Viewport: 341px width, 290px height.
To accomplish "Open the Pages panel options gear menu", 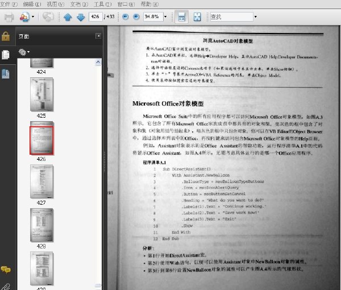I will pyautogui.click(x=24, y=52).
